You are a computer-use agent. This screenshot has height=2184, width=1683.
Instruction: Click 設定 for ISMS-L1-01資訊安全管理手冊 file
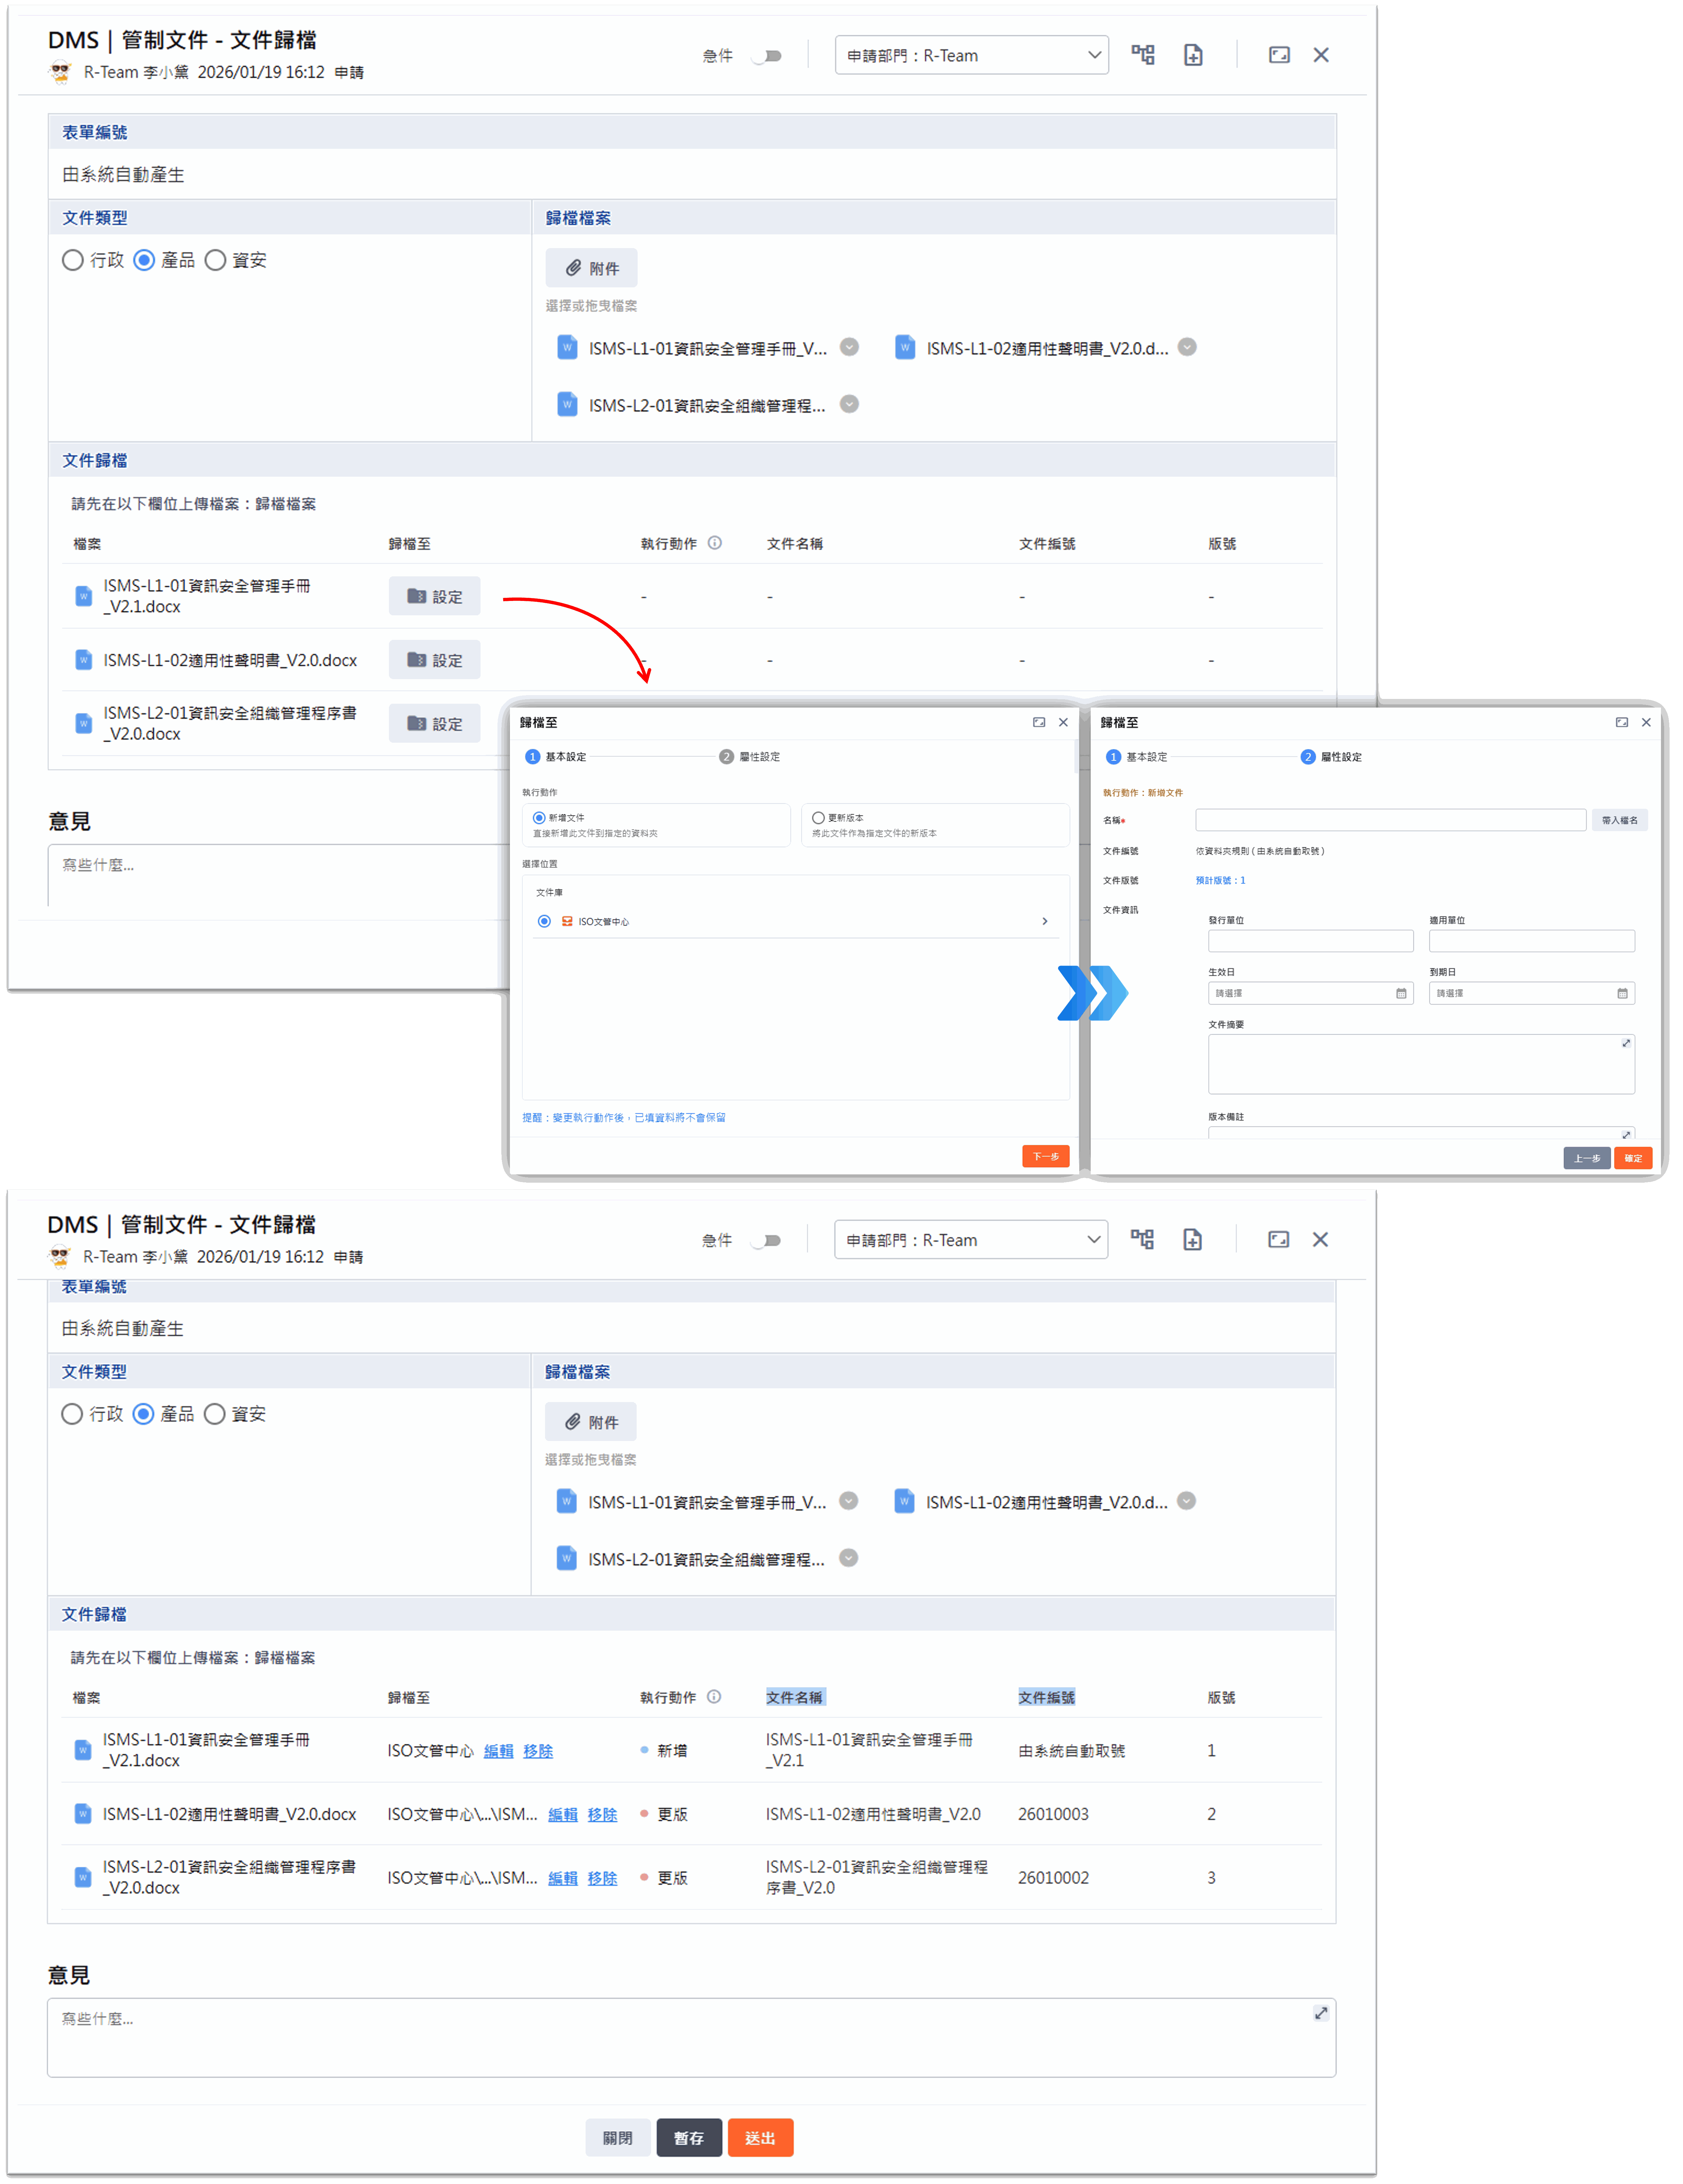(434, 596)
